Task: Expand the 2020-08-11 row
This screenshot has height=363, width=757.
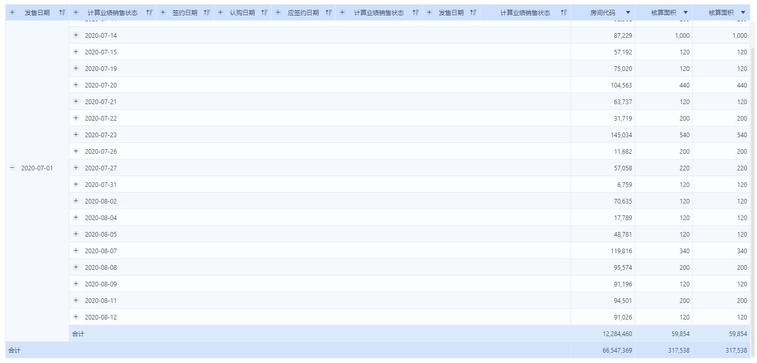Action: click(x=76, y=300)
